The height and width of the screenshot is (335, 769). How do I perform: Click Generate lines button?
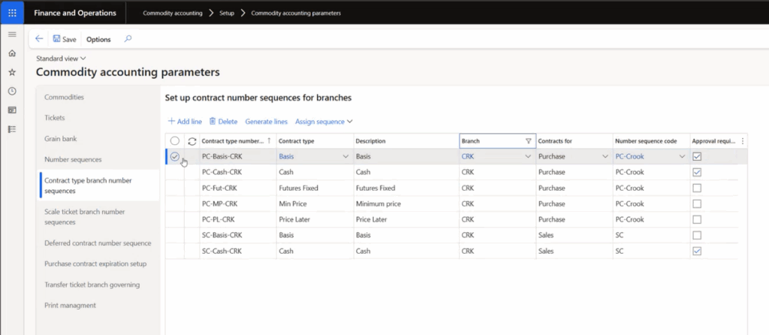click(x=266, y=121)
